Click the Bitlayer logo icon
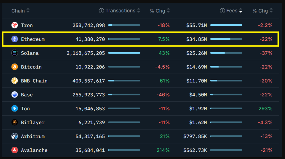 pyautogui.click(x=15, y=122)
